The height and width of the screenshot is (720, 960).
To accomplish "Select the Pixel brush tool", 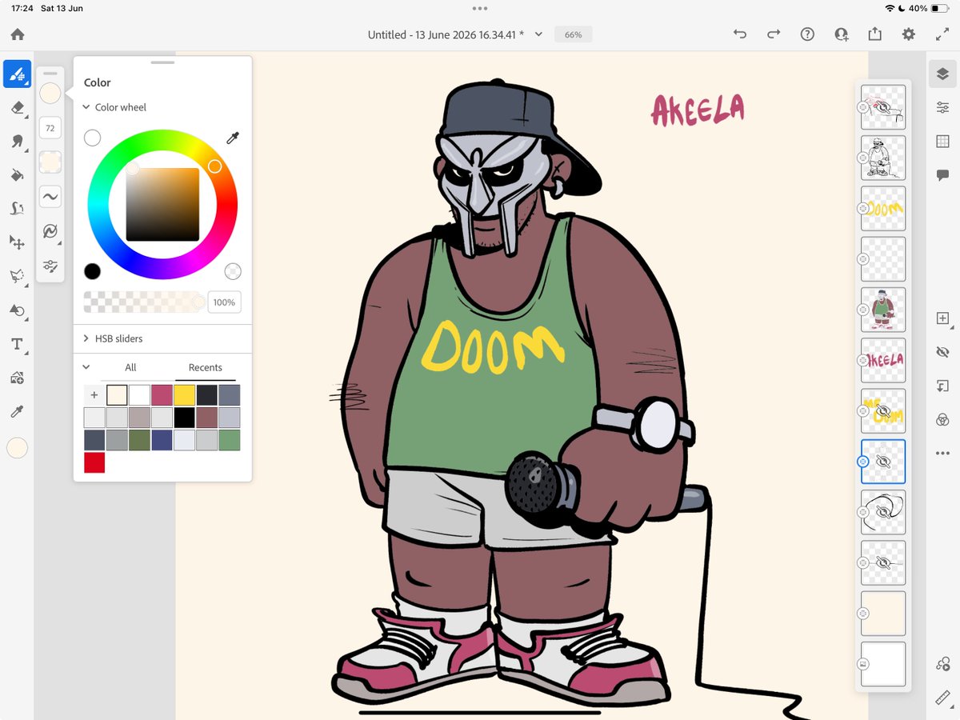I will pyautogui.click(x=17, y=74).
